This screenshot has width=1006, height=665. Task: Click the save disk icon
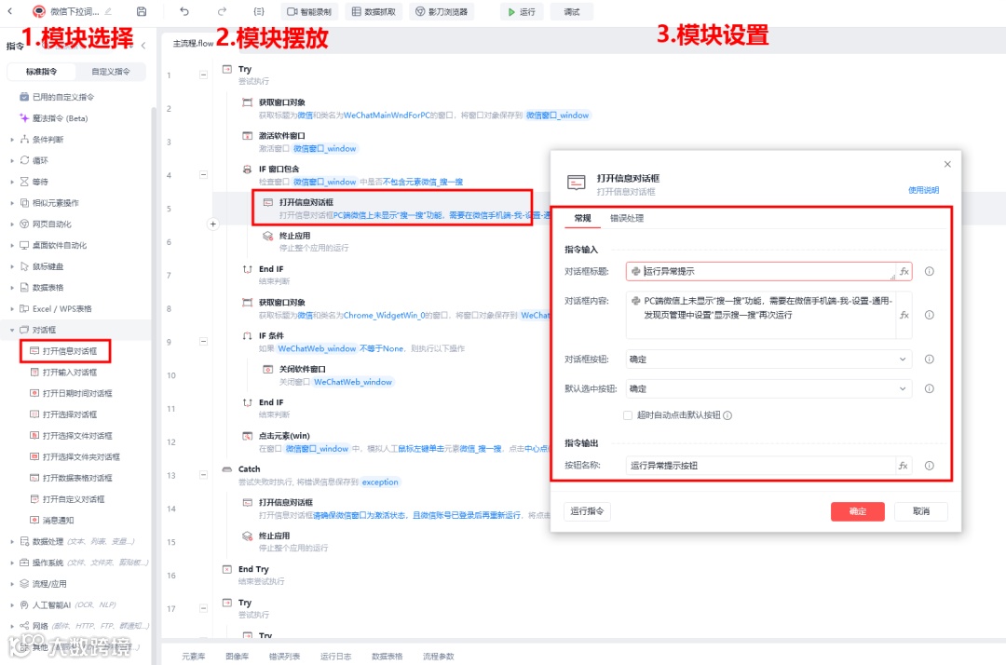pos(142,11)
